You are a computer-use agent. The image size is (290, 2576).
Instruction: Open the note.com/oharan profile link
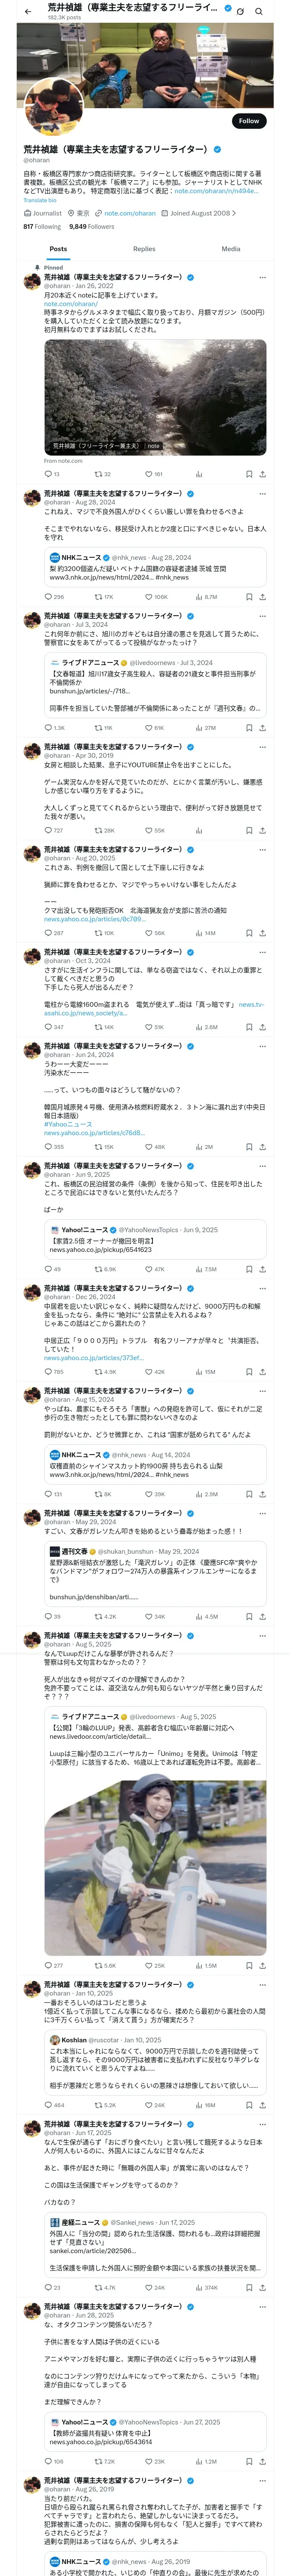pyautogui.click(x=130, y=213)
